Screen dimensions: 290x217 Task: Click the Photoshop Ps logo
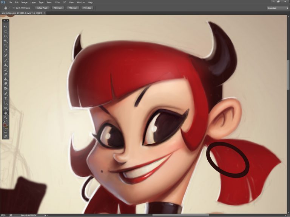pos(3,2)
